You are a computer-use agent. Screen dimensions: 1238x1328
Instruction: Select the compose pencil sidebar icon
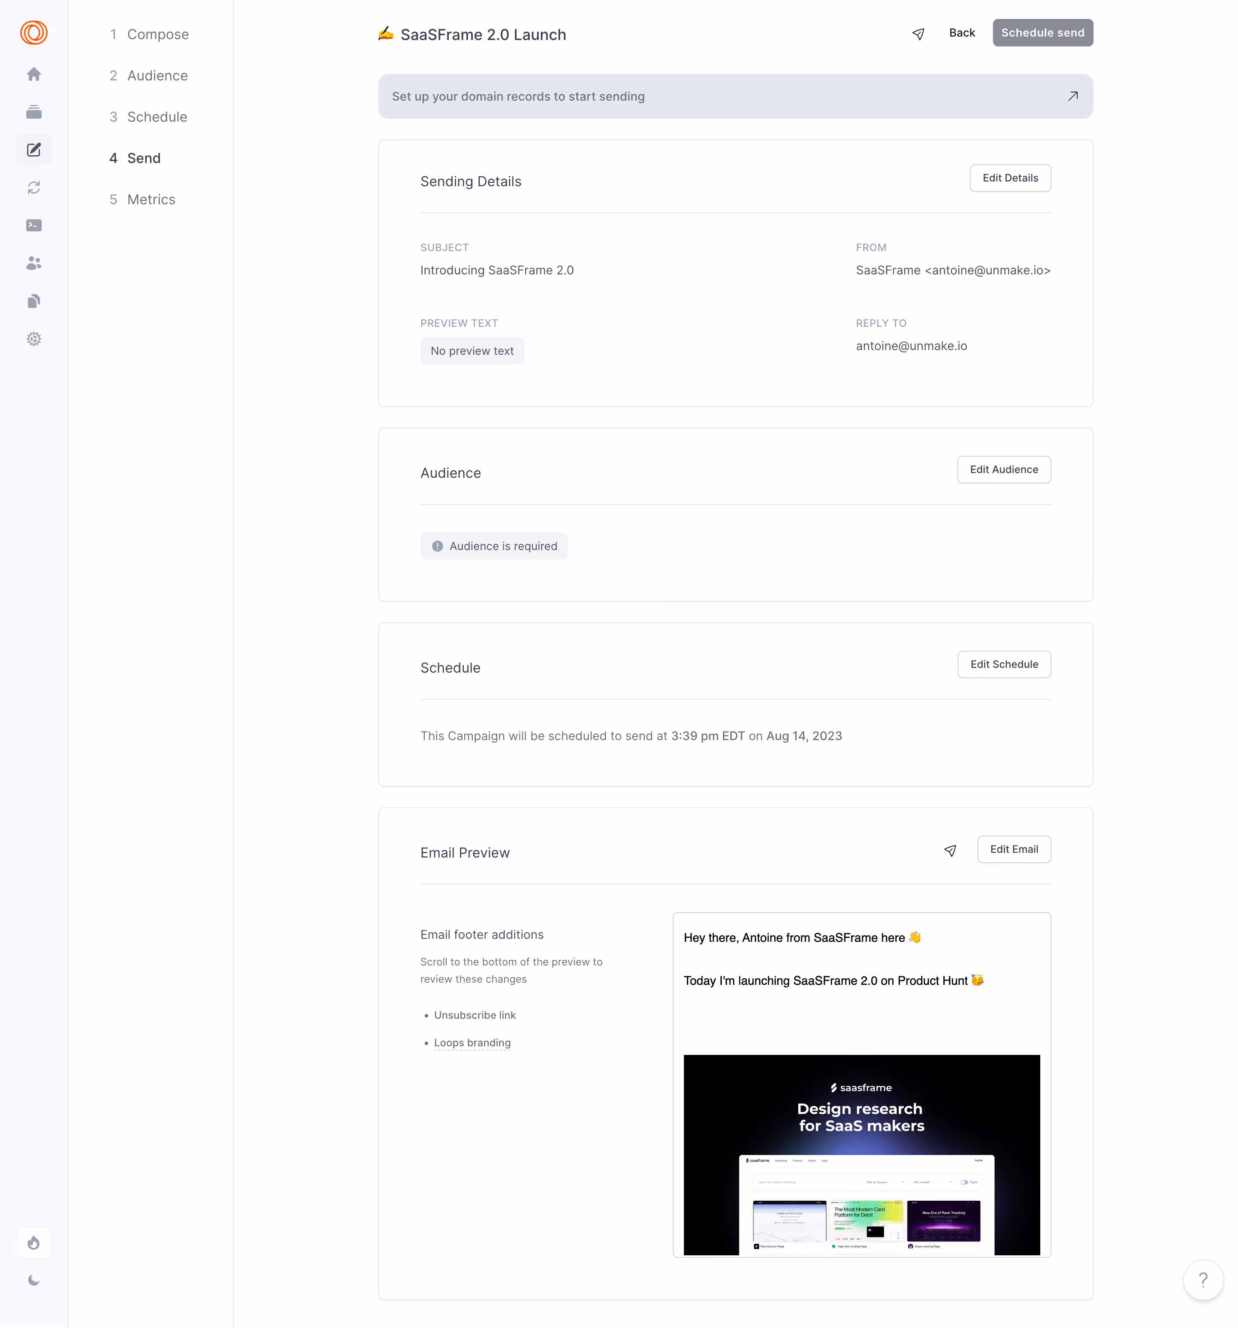(x=34, y=150)
